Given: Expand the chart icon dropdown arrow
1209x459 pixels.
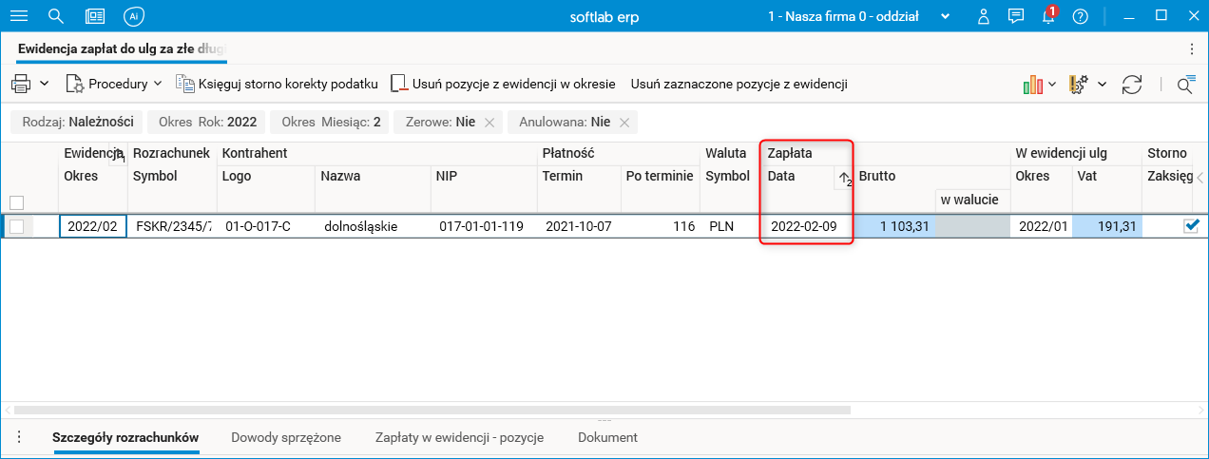Looking at the screenshot, I should point(1052,85).
